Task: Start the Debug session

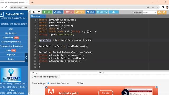Action: 58,12
